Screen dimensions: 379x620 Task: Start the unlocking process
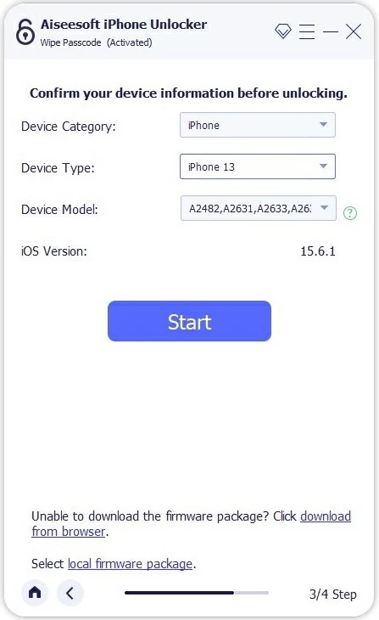(x=190, y=321)
